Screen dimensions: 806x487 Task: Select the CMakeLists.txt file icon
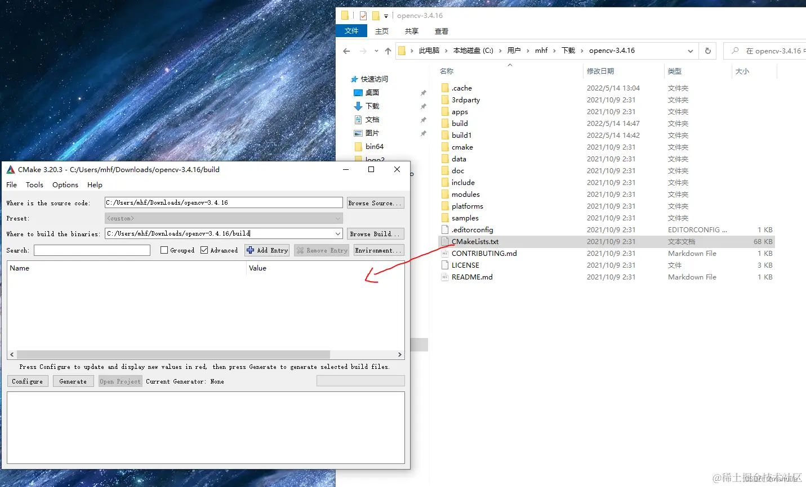pyautogui.click(x=445, y=242)
